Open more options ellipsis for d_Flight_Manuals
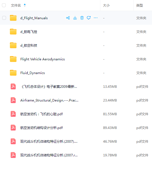 point(96,18)
